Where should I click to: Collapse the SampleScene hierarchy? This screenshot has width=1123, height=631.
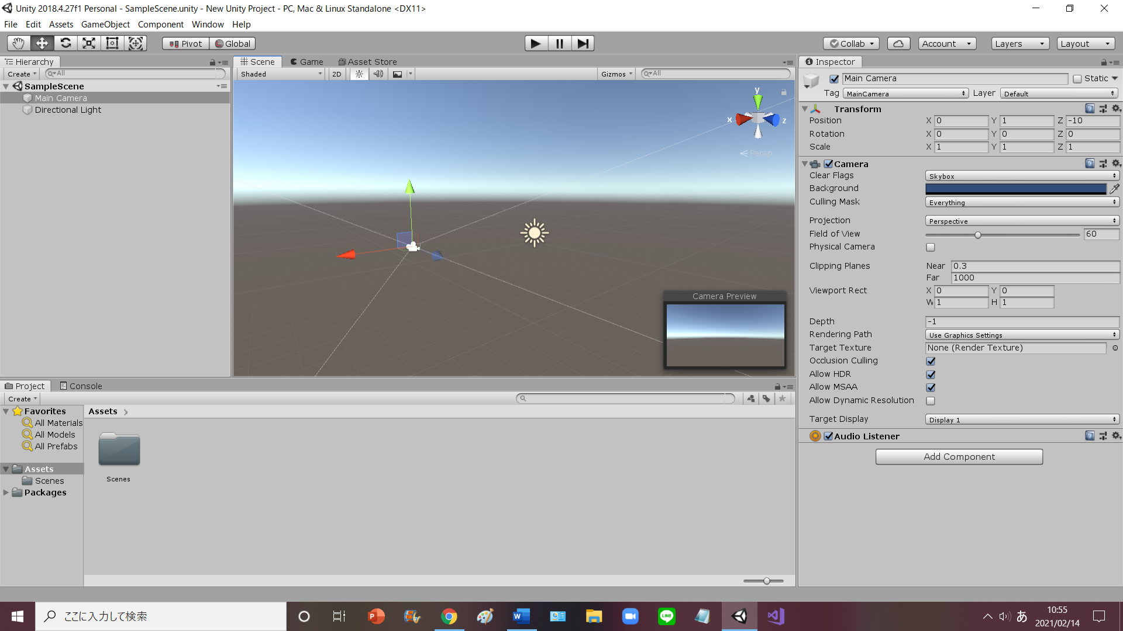coord(6,86)
